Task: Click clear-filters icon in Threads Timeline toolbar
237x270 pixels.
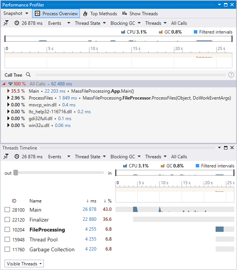Action: point(6,157)
